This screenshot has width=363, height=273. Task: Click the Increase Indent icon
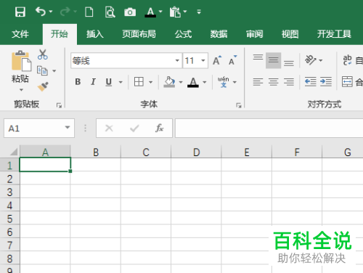pos(326,82)
